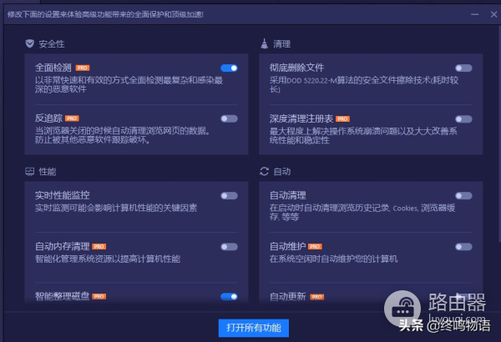Image resolution: width=501 pixels, height=342 pixels.
Task: Click the PRO badge next to 深度清理注册表
Action: [x=342, y=119]
